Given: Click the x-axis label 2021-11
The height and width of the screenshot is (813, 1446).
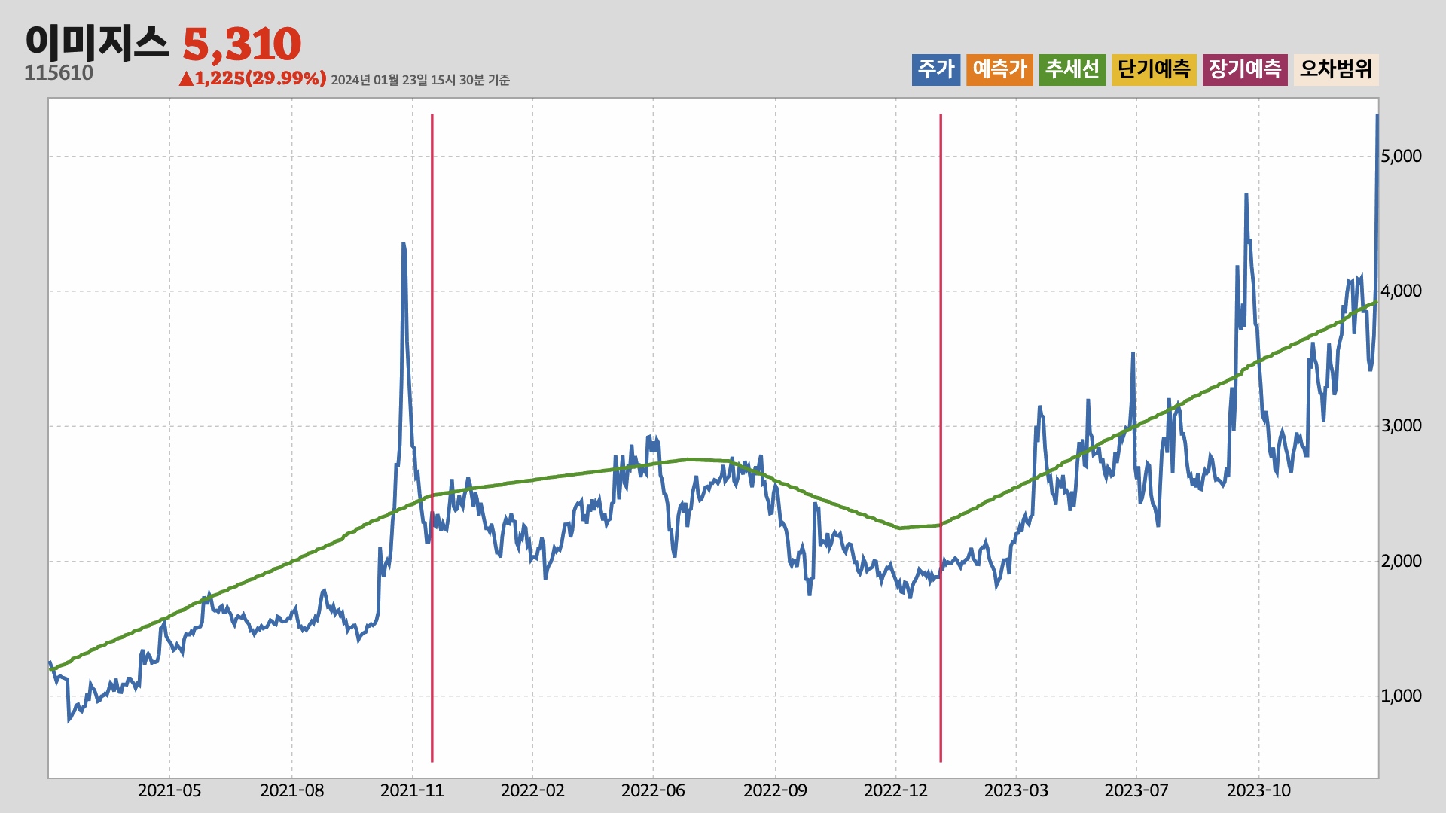Looking at the screenshot, I should (412, 790).
